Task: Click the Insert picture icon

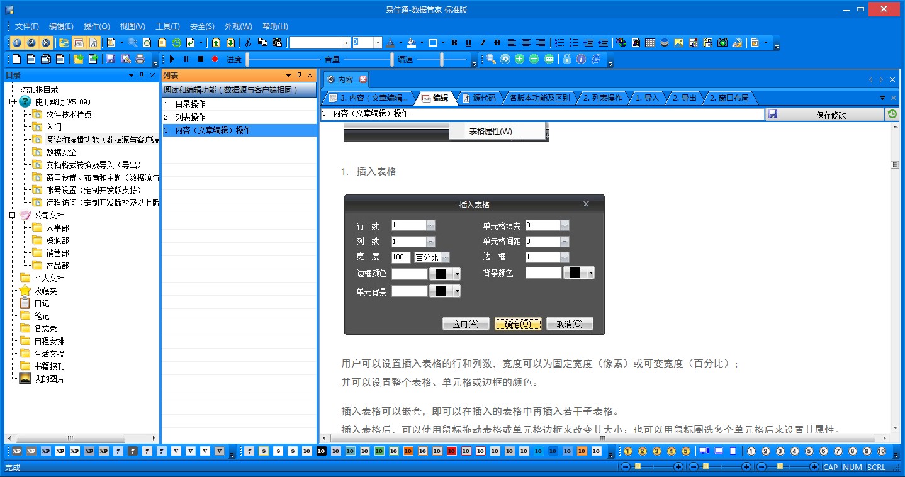Action: click(679, 43)
